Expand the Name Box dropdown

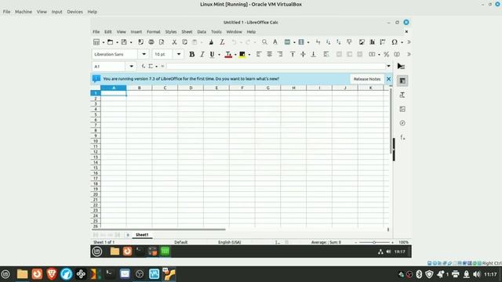[x=131, y=66]
